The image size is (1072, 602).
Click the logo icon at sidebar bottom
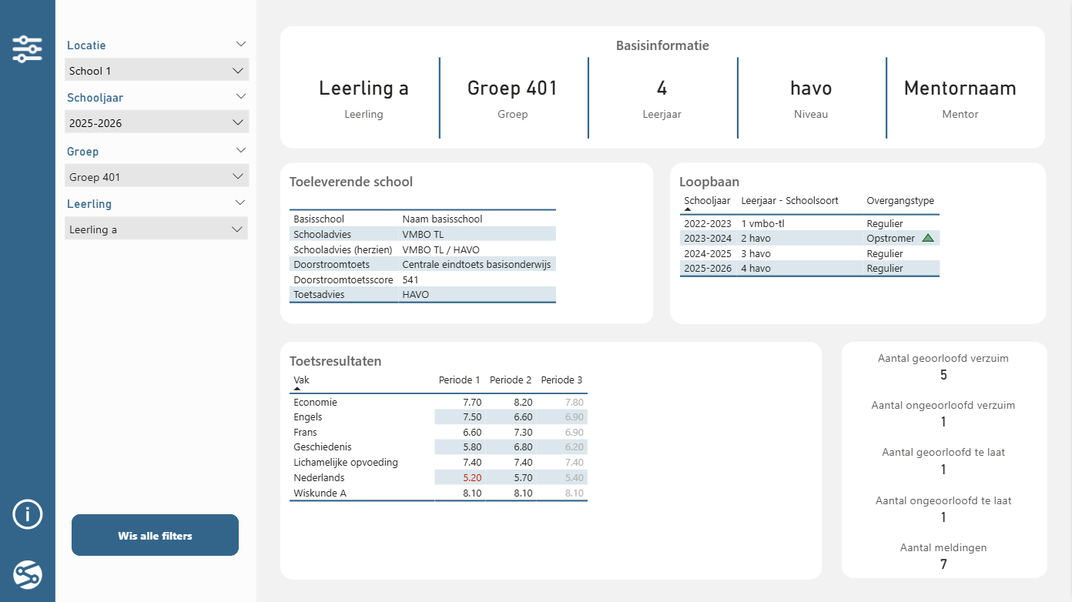(28, 574)
